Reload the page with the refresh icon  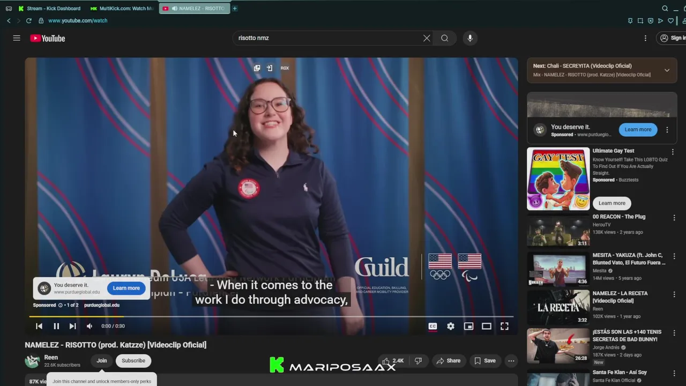[28, 20]
